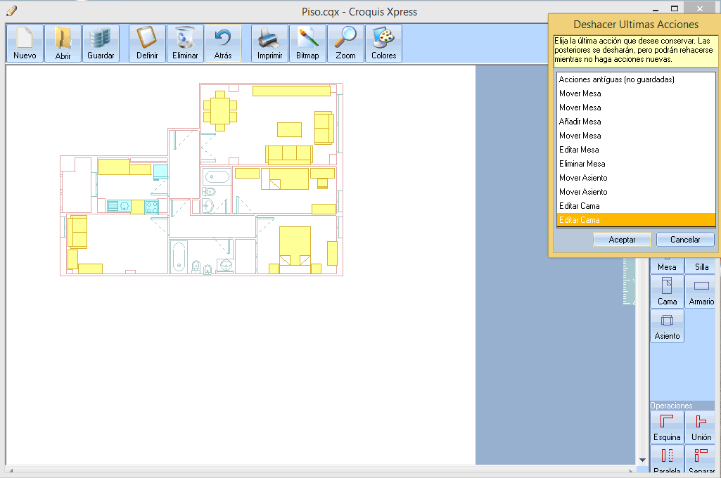Select 'Eliminar Mesa' in the actions list
Image resolution: width=721 pixels, height=478 pixels.
(582, 164)
